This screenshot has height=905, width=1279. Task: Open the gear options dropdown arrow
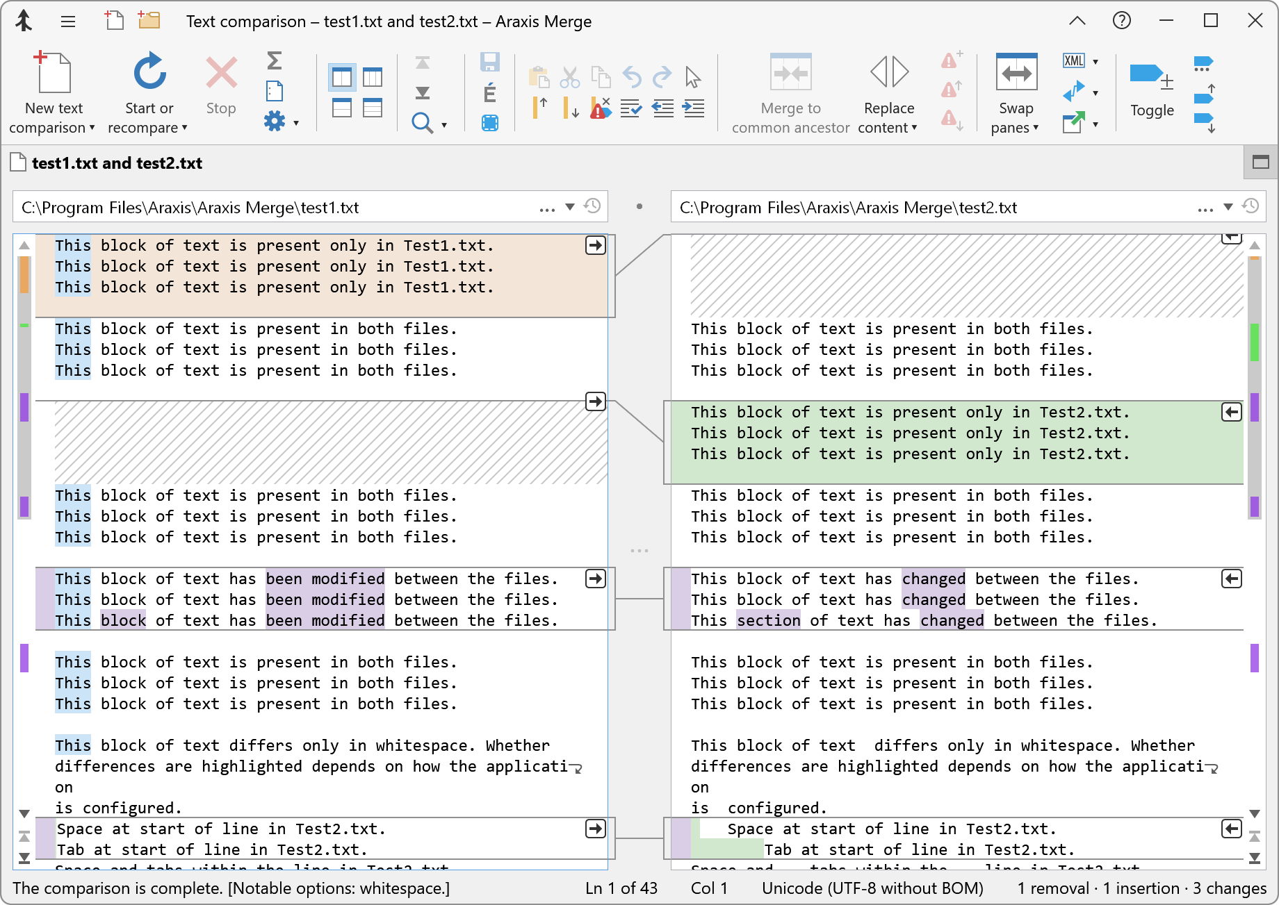[x=296, y=122]
